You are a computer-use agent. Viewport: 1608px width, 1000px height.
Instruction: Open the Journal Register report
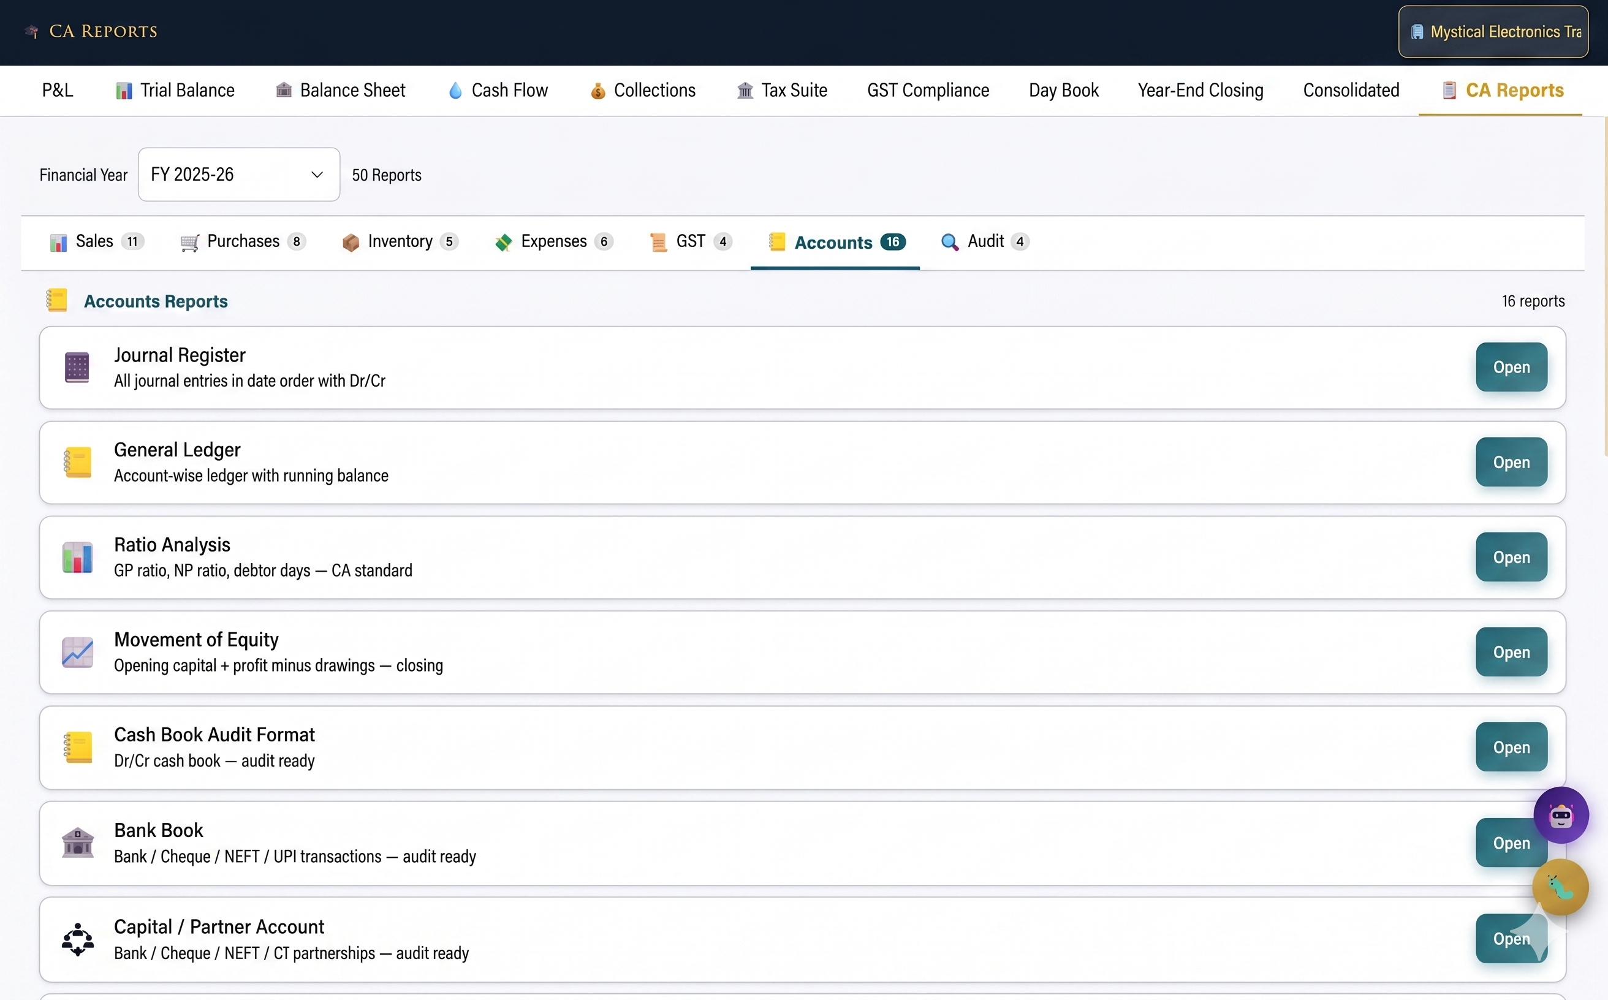coord(1511,367)
